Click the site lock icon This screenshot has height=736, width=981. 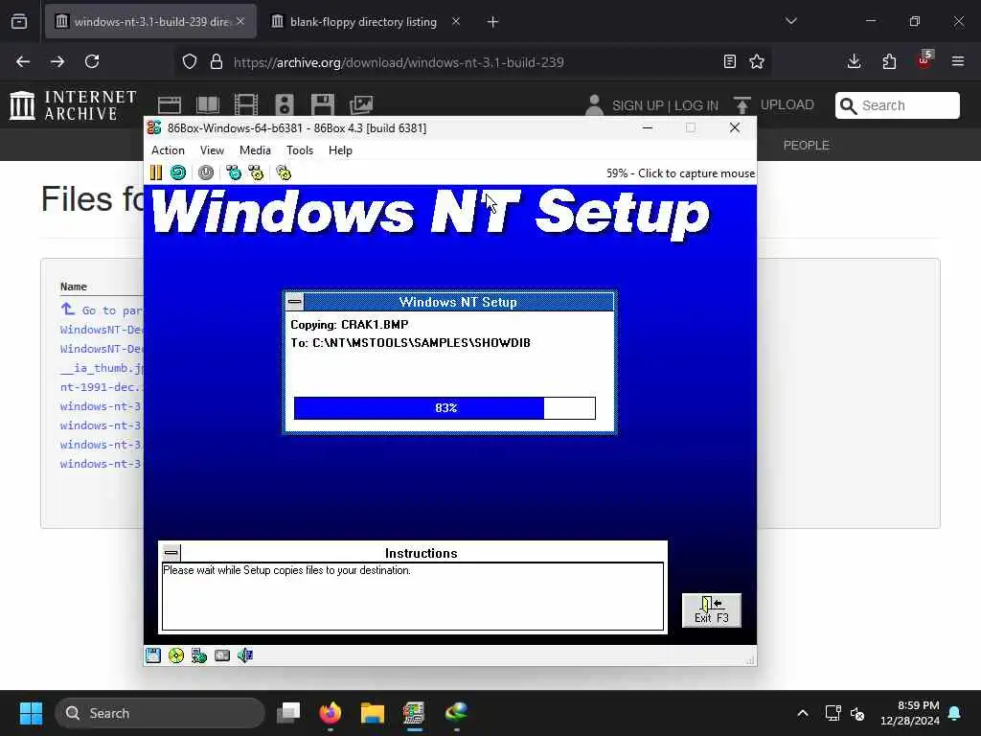click(217, 61)
